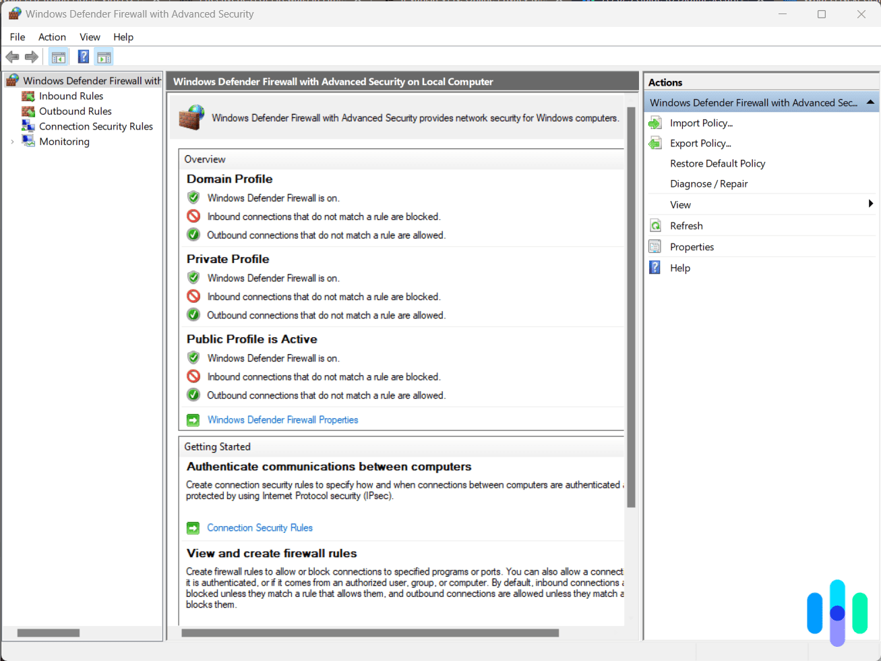Screen dimensions: 881x661
Task: Open the View submenu arrow in Actions pane
Action: tap(870, 204)
